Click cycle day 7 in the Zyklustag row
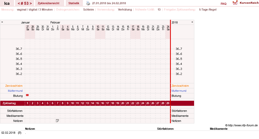259x139 pixels. (x=58, y=103)
